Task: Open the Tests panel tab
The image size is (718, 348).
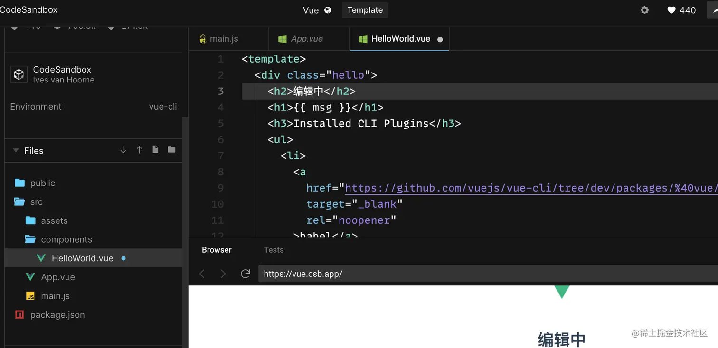Action: (274, 250)
